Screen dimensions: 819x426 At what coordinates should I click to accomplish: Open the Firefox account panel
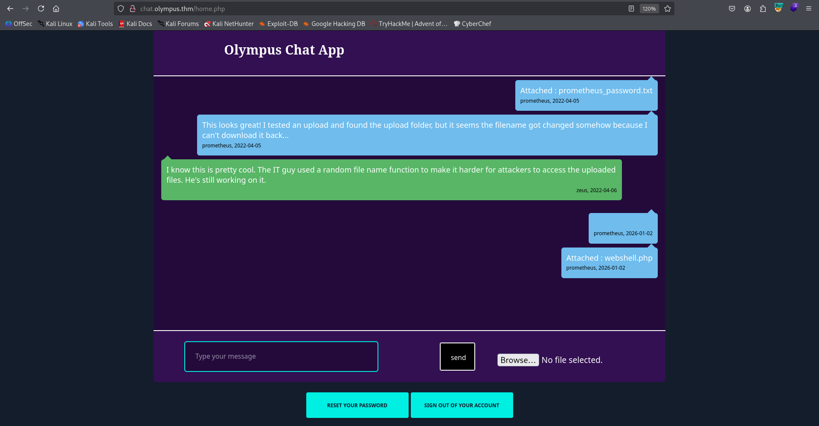click(x=747, y=9)
